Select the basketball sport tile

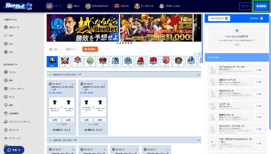tap(77, 62)
